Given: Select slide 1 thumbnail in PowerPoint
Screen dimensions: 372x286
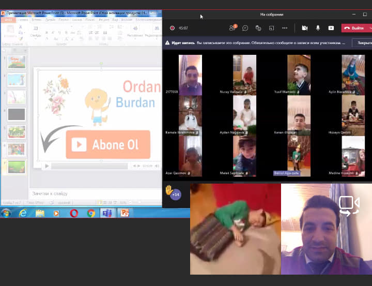Looking at the screenshot, I should [17, 62].
